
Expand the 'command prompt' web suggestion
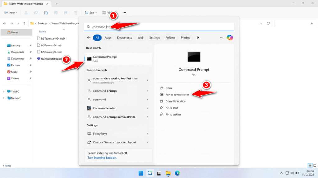(148, 91)
